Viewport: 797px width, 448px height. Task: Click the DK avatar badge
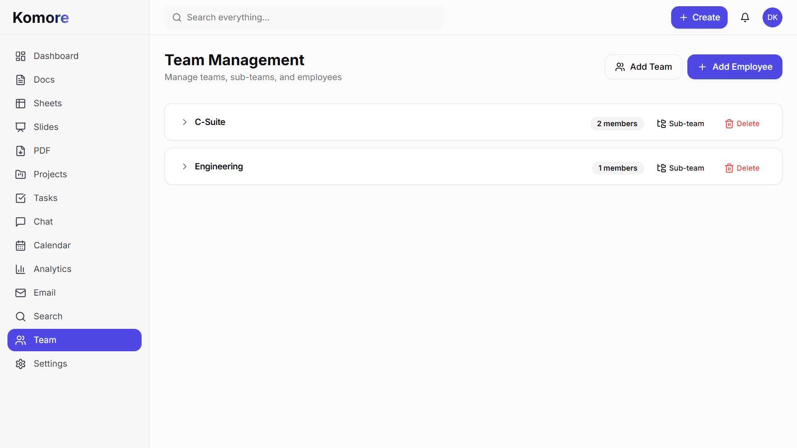click(772, 17)
